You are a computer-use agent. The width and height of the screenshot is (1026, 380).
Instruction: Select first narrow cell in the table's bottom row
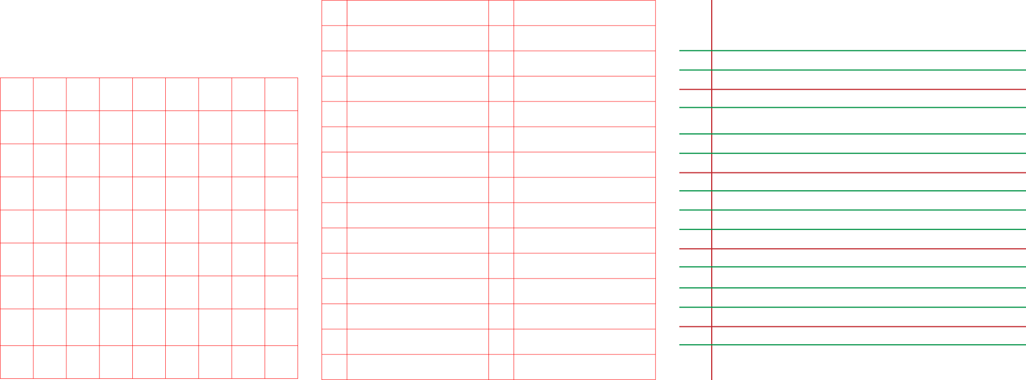click(334, 367)
